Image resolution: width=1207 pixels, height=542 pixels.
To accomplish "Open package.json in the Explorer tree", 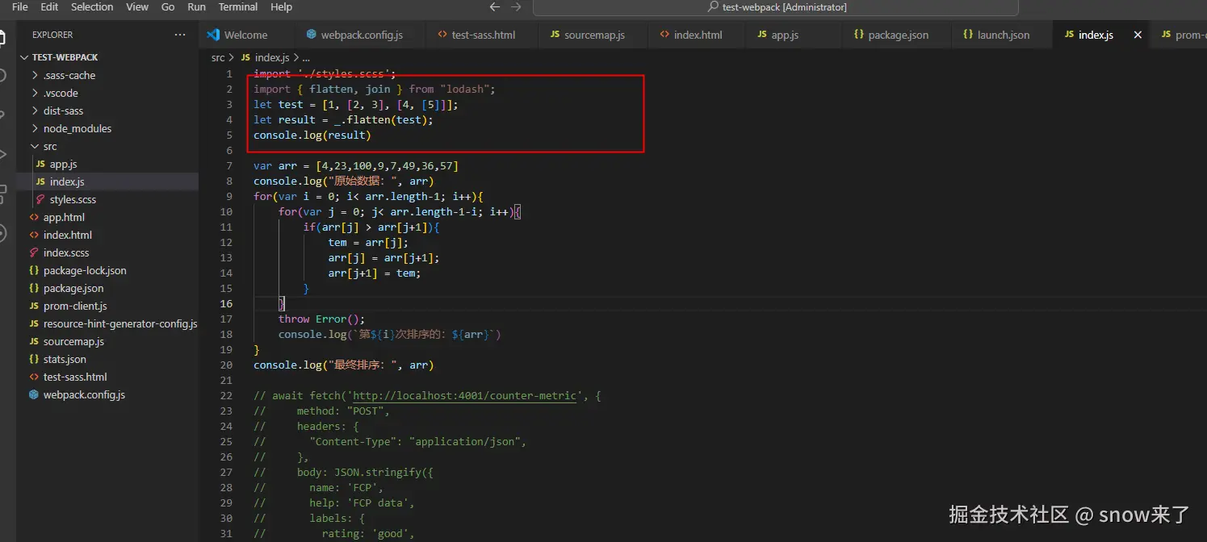I will 107,288.
